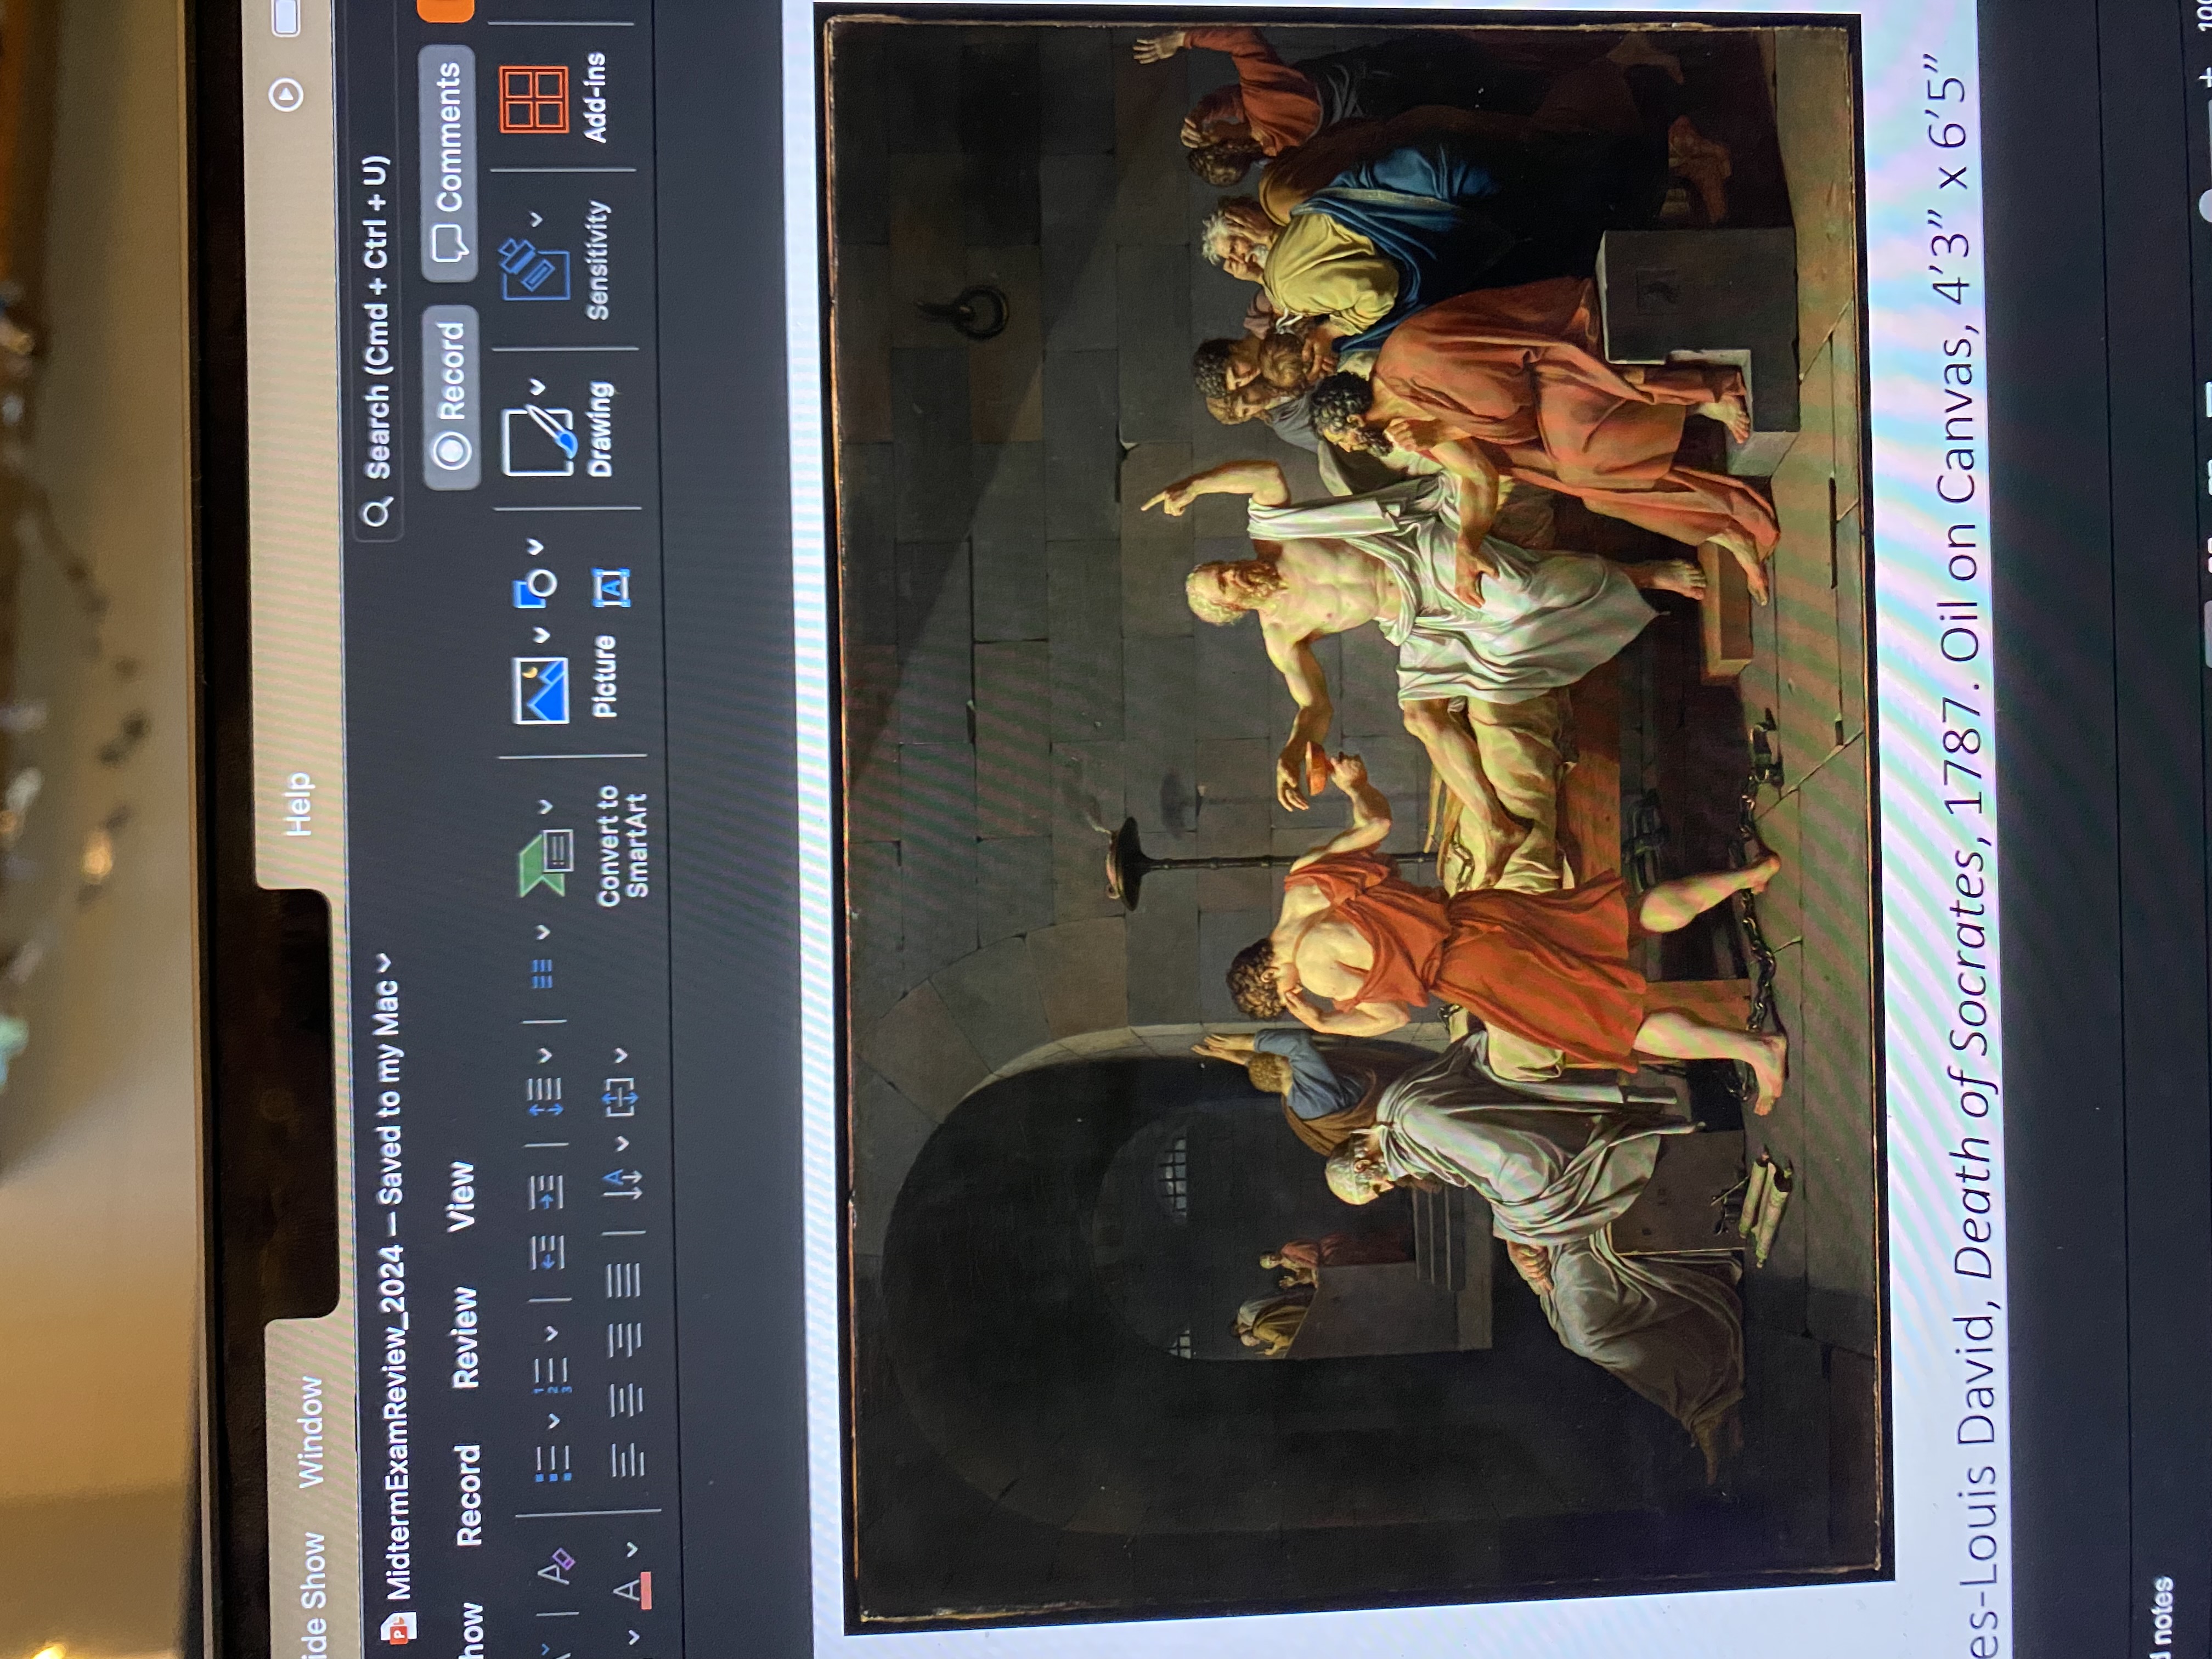
Task: Click the Sensitivity label
Action: click(x=598, y=260)
